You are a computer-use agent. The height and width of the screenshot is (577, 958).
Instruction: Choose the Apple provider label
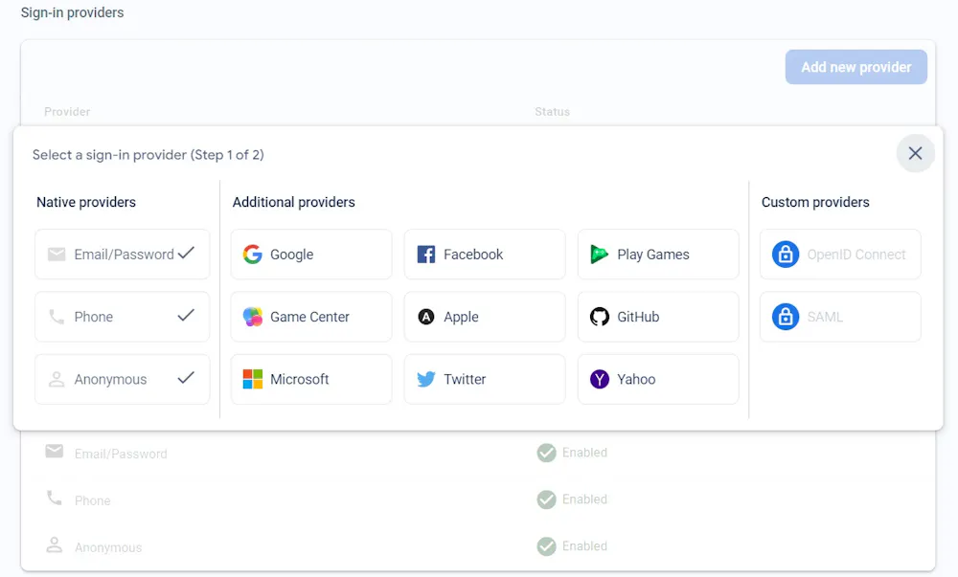pos(461,317)
